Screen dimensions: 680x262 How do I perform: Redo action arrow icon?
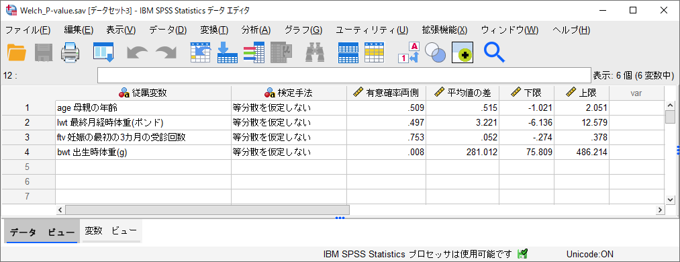coord(166,53)
